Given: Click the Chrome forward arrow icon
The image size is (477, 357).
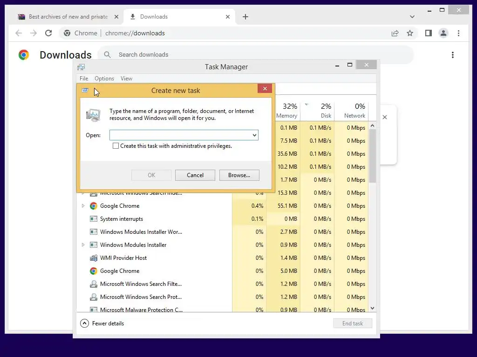Looking at the screenshot, I should click(34, 33).
